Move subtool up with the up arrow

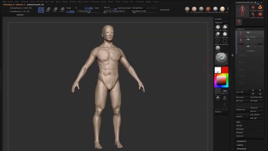point(253,91)
